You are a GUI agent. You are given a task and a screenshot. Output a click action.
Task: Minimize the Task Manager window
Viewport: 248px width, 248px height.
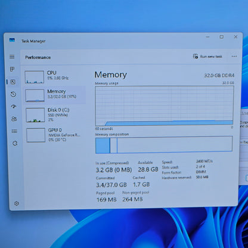coord(207,37)
